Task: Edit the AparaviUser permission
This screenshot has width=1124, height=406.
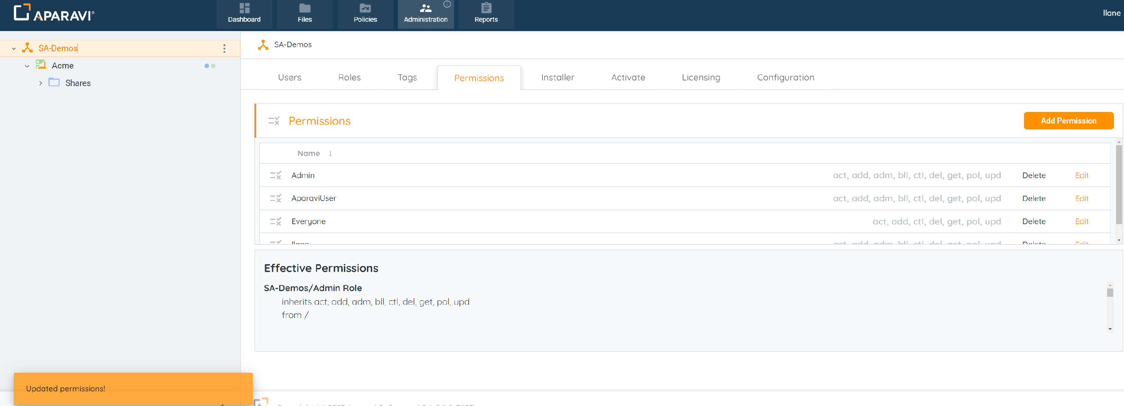Action: [x=1081, y=198]
